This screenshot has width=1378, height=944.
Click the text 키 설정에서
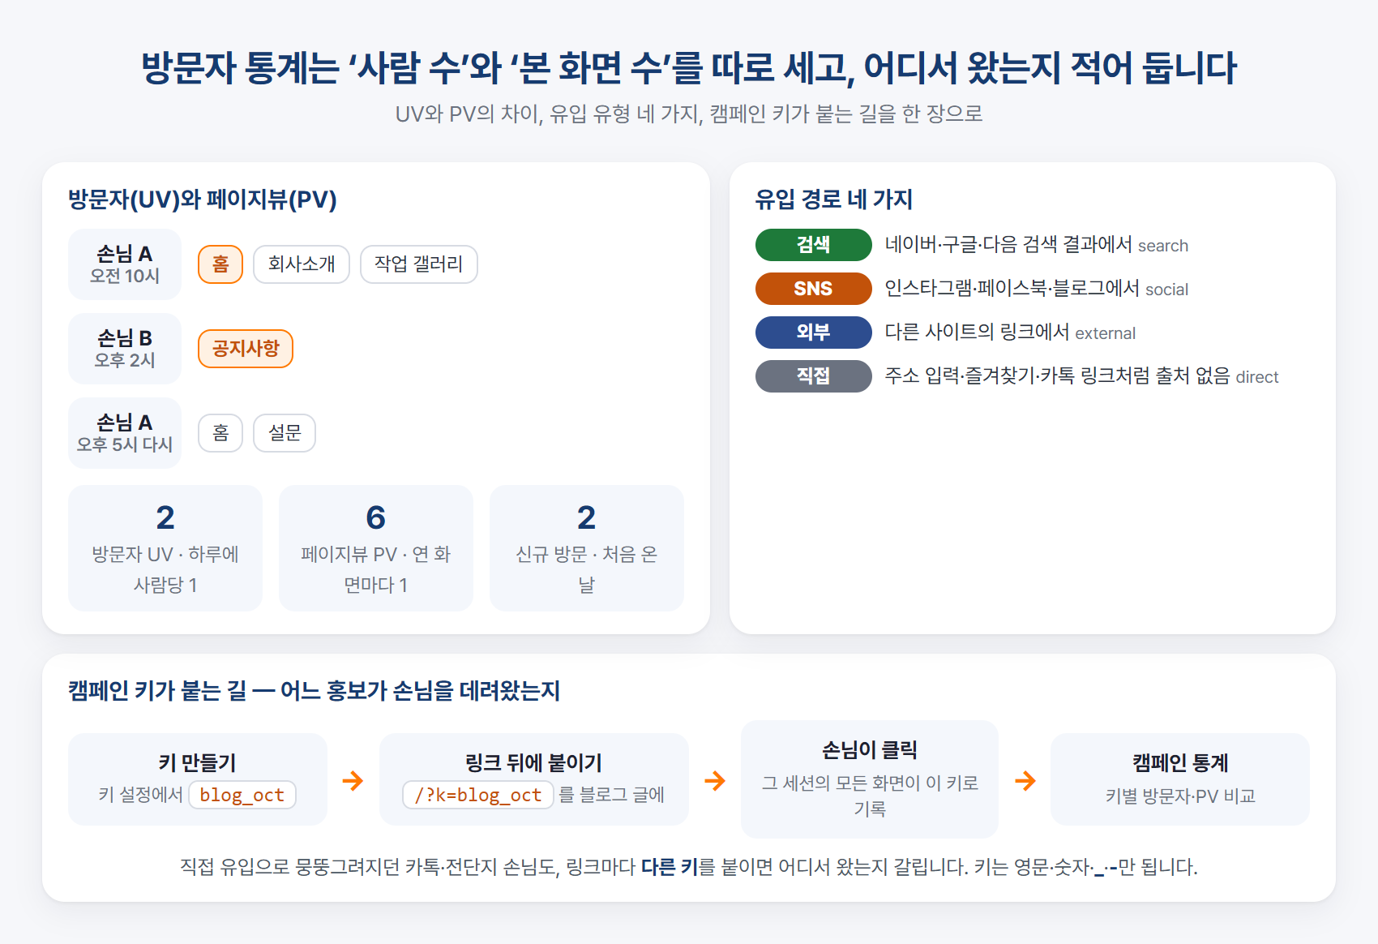[x=141, y=795]
